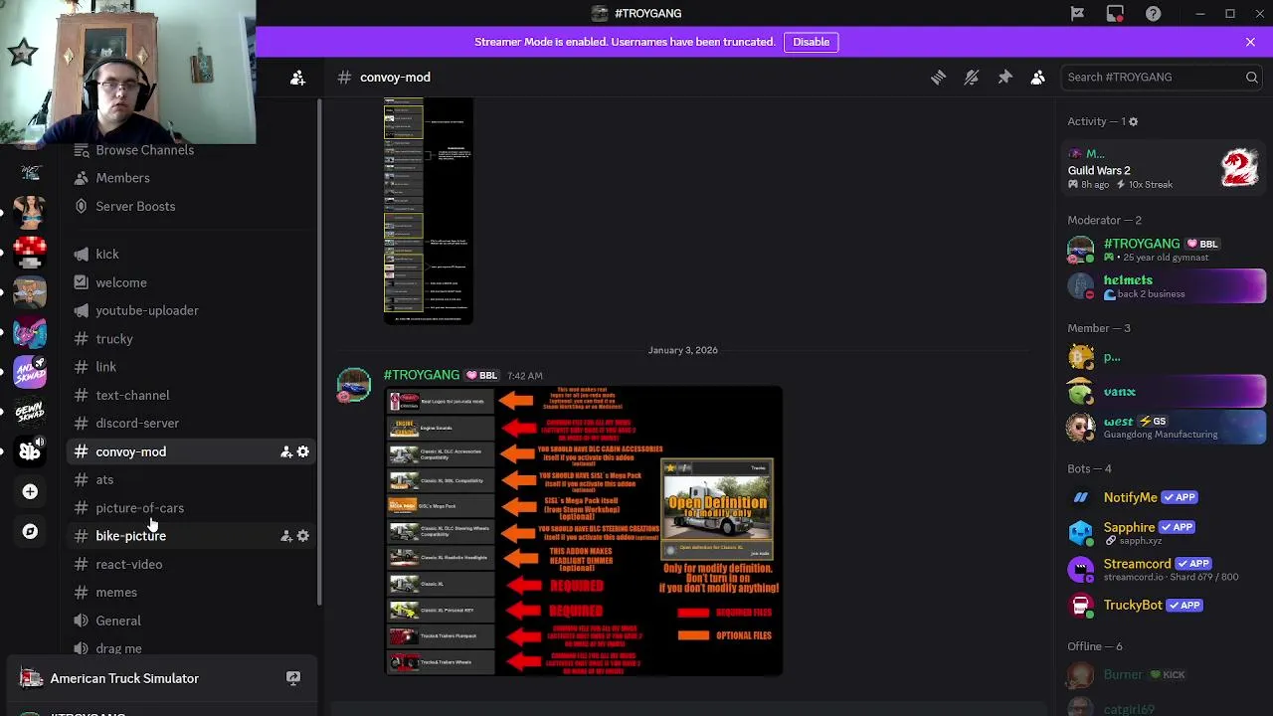Edit convoy-mod channel settings gear
The image size is (1273, 716).
tap(303, 451)
